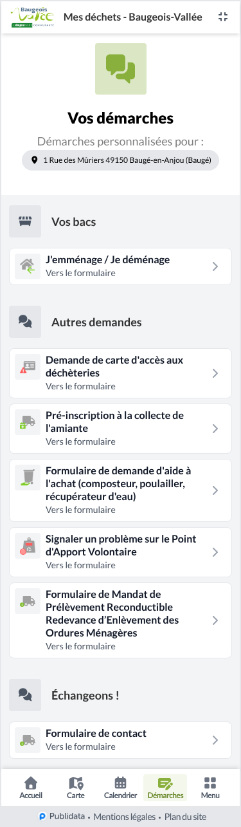241x827 pixels.
Task: Click the Baugeois Vallée logo
Action: (x=32, y=17)
